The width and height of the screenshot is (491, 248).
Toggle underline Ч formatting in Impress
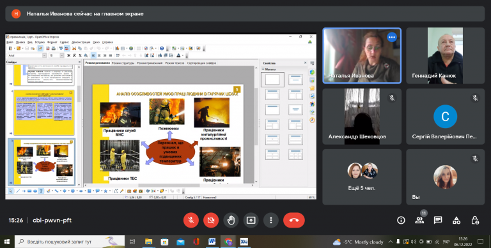click(x=80, y=55)
